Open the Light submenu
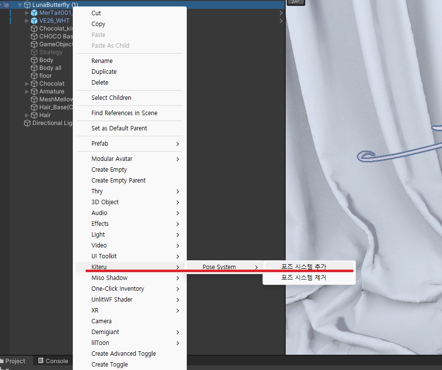This screenshot has width=442, height=370. click(130, 235)
